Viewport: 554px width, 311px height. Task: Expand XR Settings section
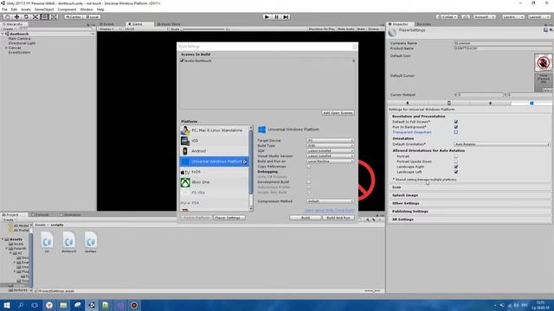469,219
